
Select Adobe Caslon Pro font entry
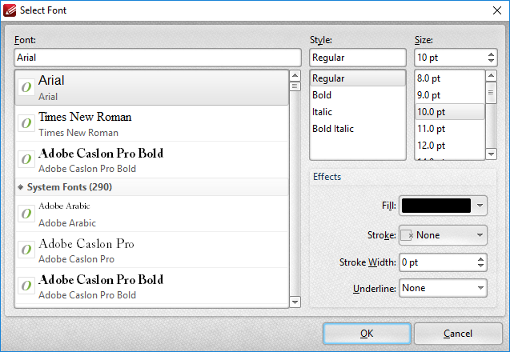click(151, 250)
